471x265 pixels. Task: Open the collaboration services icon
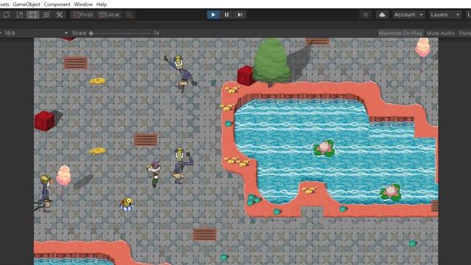(x=365, y=15)
